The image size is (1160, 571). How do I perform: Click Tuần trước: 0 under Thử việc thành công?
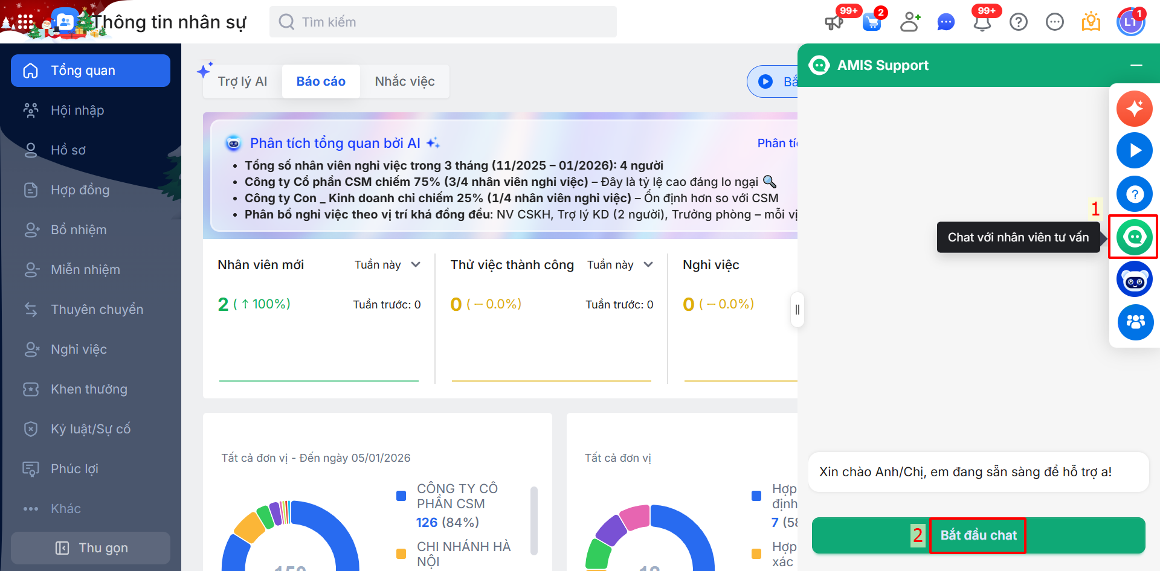[619, 305]
